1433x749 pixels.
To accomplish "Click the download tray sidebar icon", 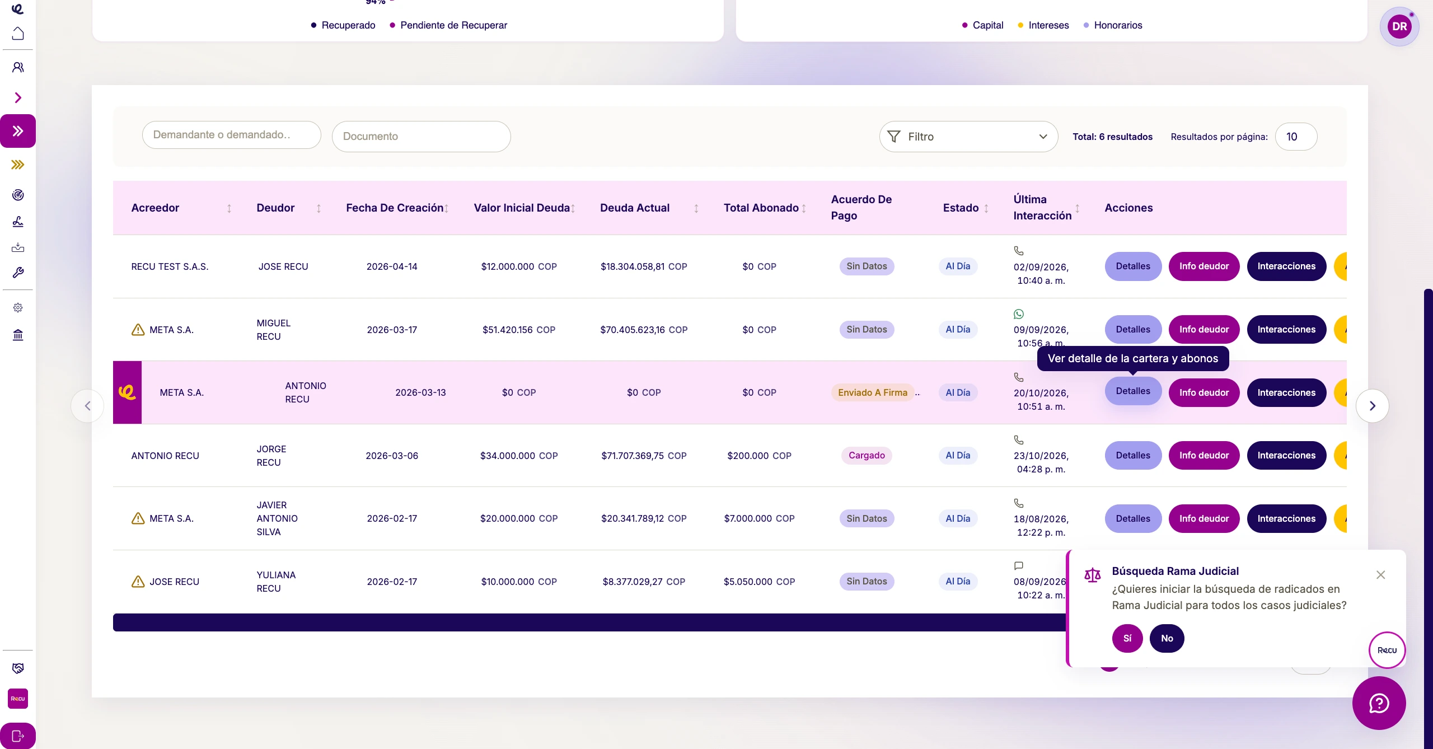I will pos(18,247).
